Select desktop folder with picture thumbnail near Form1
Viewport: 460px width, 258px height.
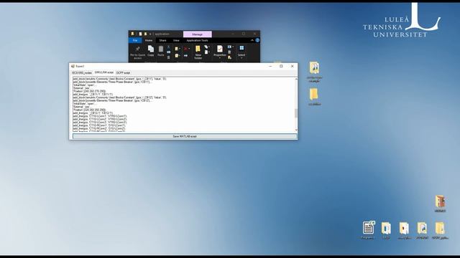click(x=314, y=68)
